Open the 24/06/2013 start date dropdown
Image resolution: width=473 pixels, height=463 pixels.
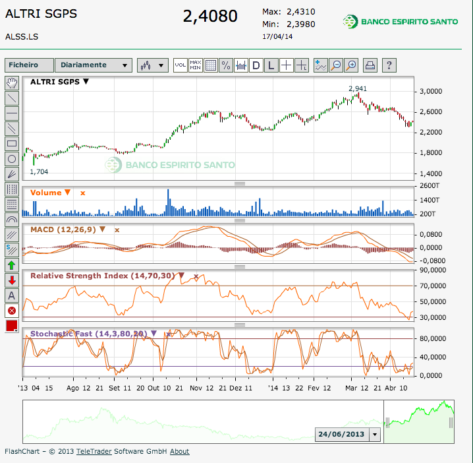(375, 435)
